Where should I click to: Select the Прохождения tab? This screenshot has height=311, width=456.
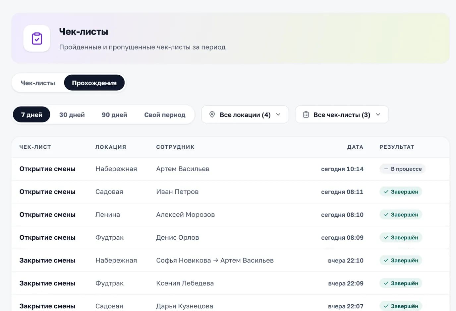[94, 83]
